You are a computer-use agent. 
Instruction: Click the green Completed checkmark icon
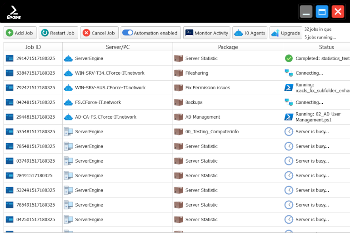coord(289,58)
